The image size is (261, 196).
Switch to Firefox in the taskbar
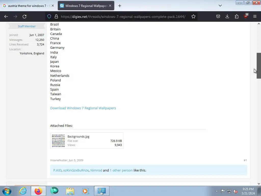(x=38, y=191)
